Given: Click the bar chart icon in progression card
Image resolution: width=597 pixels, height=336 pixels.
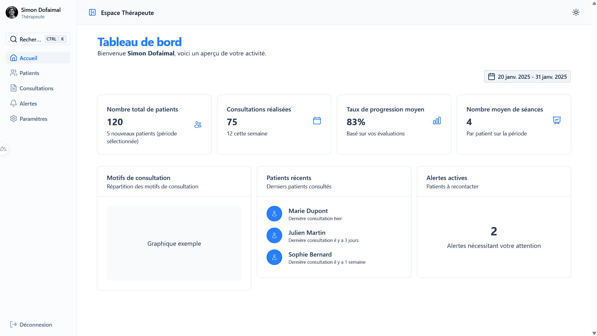Looking at the screenshot, I should (x=437, y=121).
